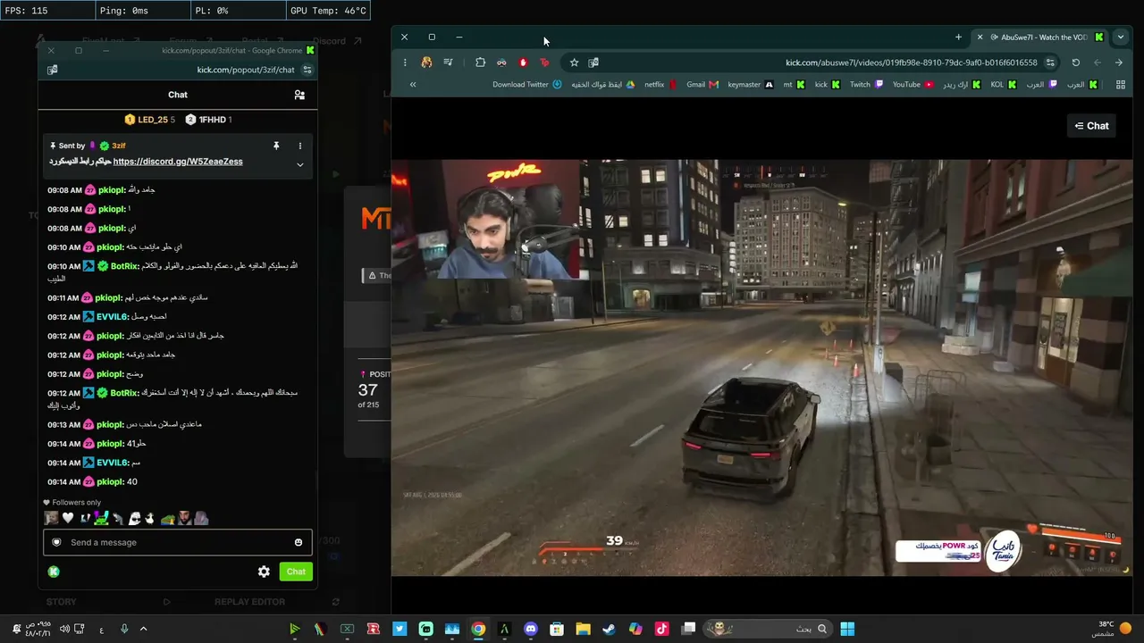This screenshot has width=1144, height=643.
Task: Open media controls icon in Chrome toolbar
Action: (x=448, y=63)
